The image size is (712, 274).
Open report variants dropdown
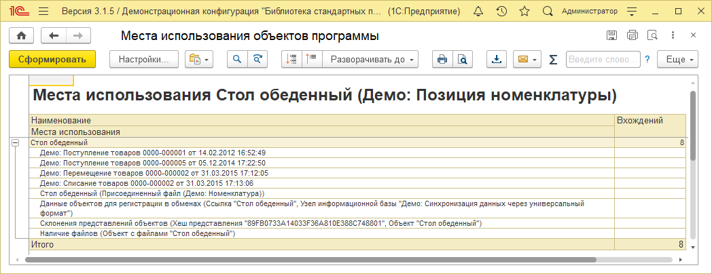(x=199, y=60)
